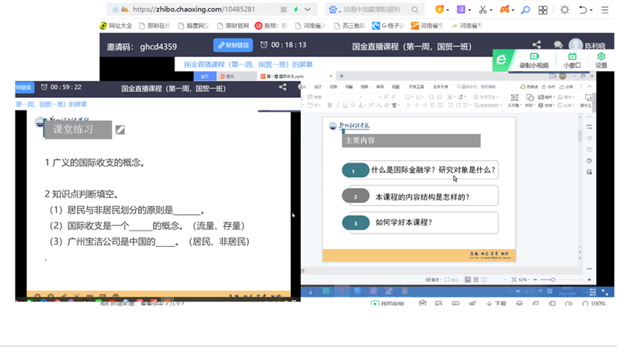
Task: Expand the scissors tool dropdown arrow
Action: click(x=492, y=10)
